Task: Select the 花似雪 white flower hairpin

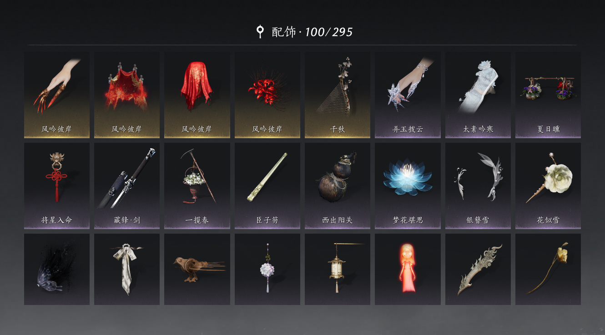Action: click(548, 186)
